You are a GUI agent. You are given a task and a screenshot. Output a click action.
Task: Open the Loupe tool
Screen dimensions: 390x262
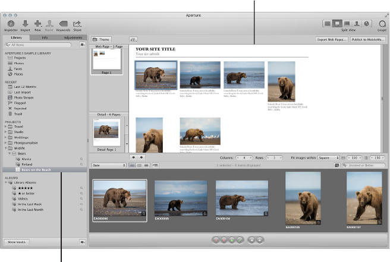(x=381, y=24)
